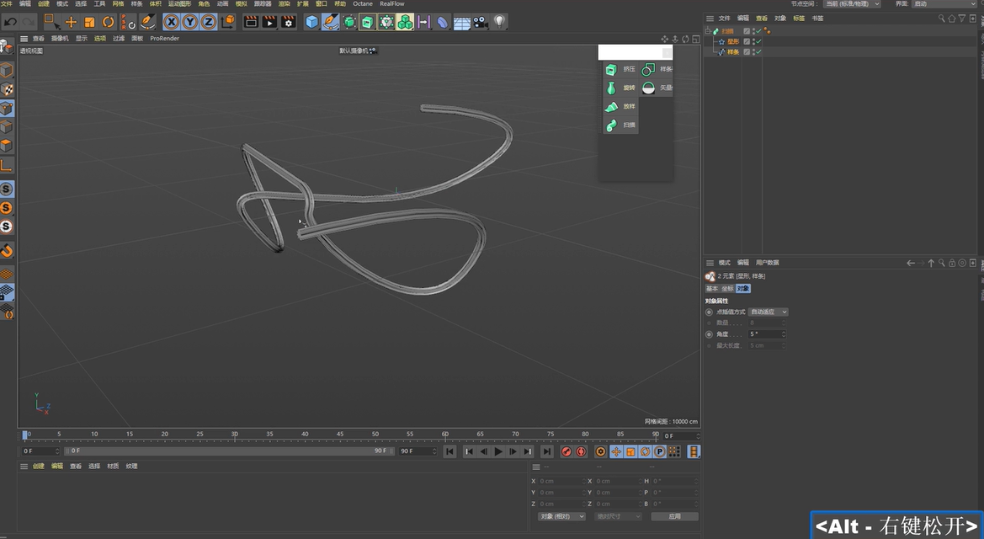Click ProRender in the viewport menu bar

(x=164, y=38)
